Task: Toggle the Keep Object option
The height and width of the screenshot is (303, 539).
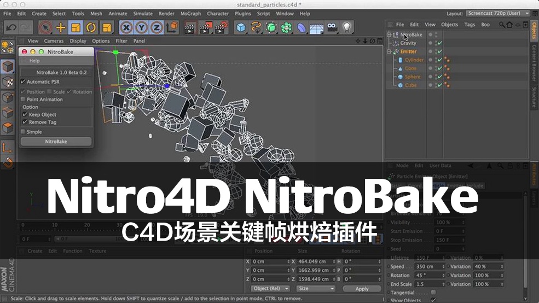Action: [25, 114]
